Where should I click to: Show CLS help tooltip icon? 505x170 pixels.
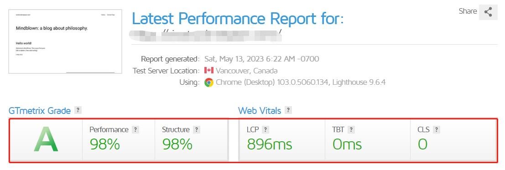coord(437,130)
